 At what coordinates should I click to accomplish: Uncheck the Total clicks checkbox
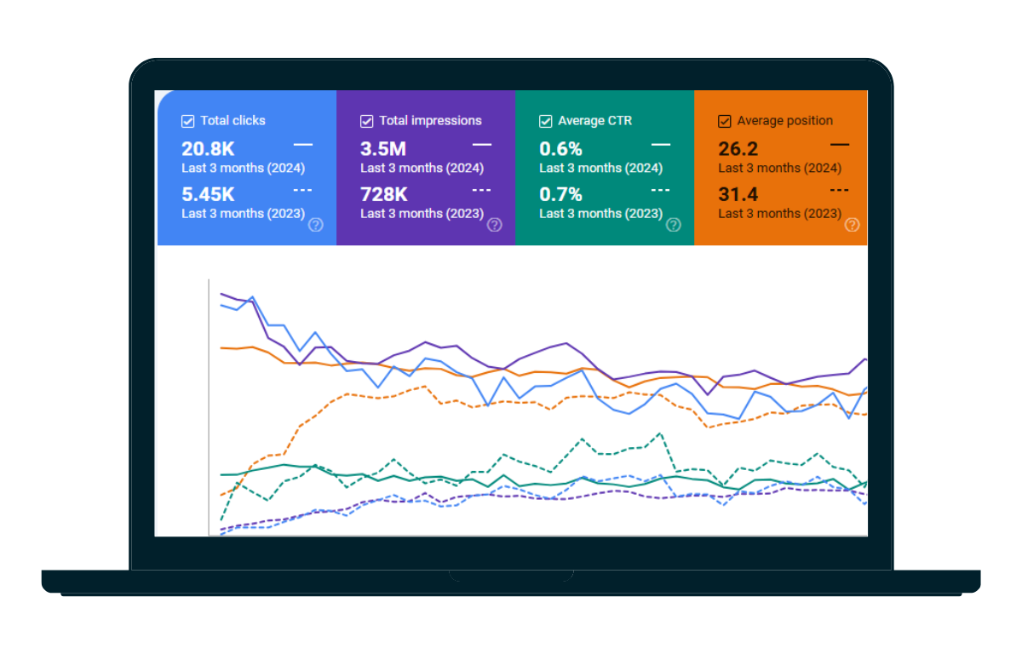[187, 121]
